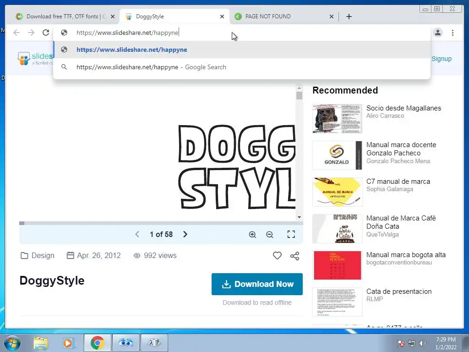This screenshot has width=469, height=352.
Task: Open Manual de Marca Café Doña Cata link
Action: coord(401,222)
